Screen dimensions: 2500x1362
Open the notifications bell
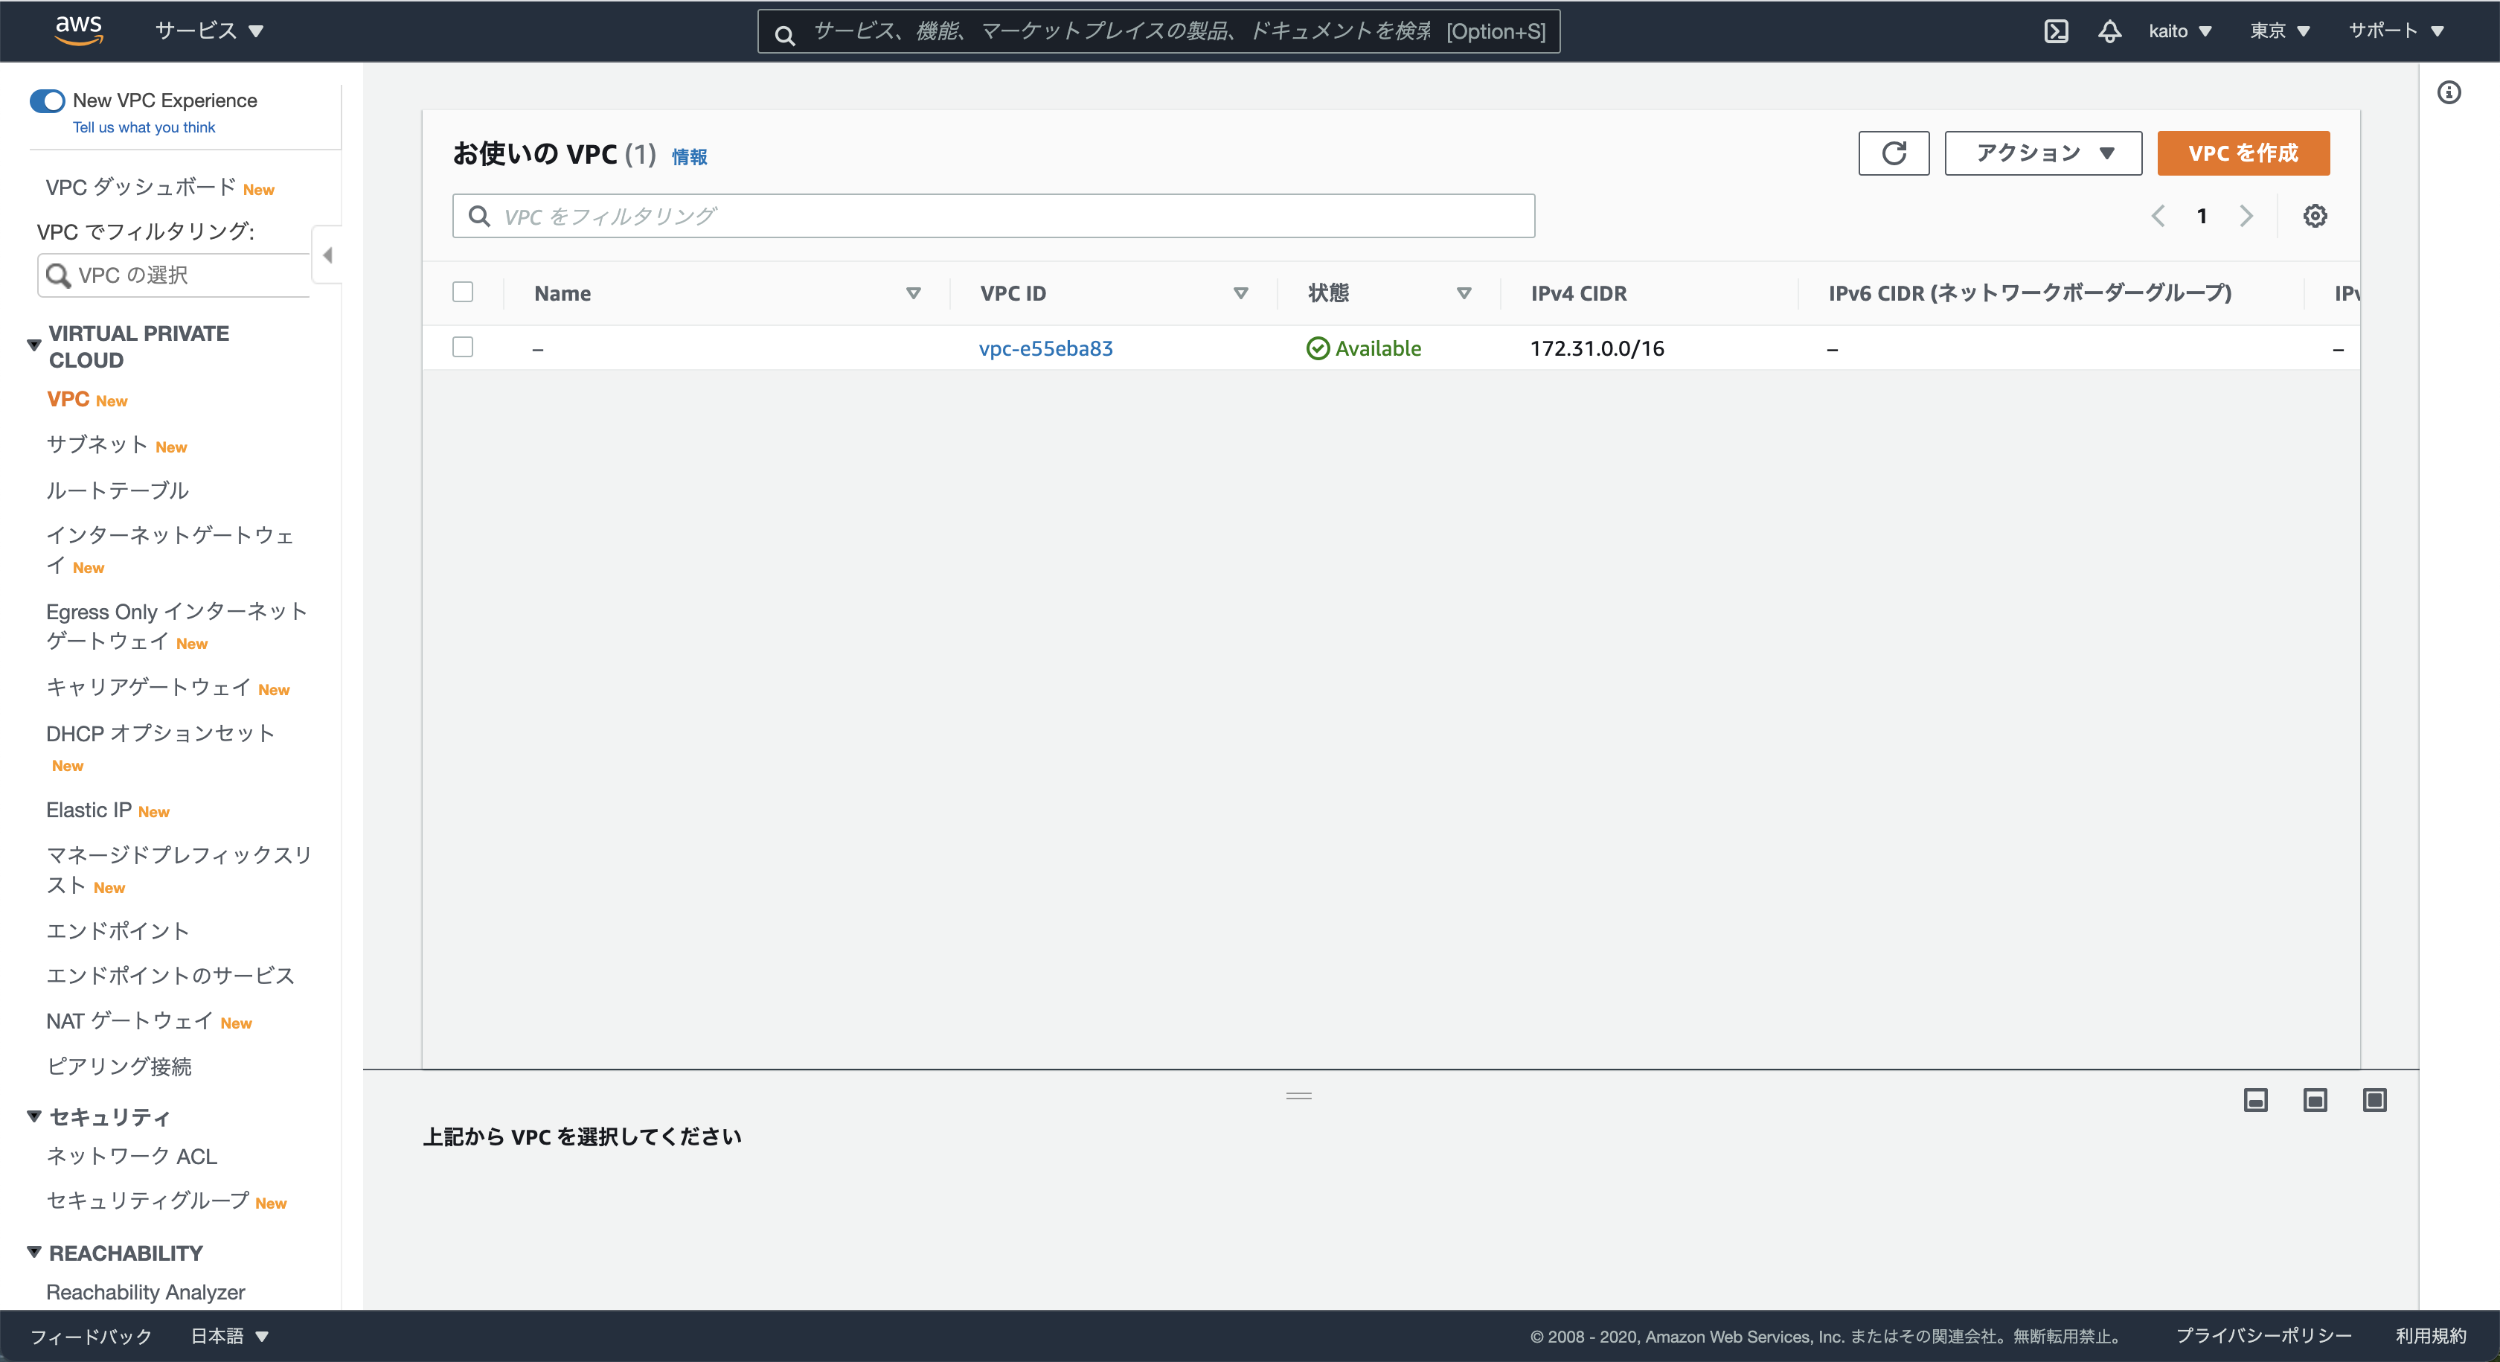coord(2109,31)
